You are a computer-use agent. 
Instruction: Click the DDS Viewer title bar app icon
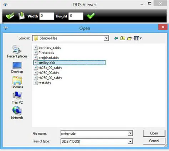click(5, 5)
